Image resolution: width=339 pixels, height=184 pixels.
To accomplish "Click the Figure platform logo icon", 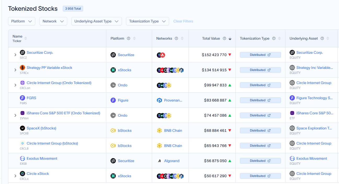I will 113,100.
